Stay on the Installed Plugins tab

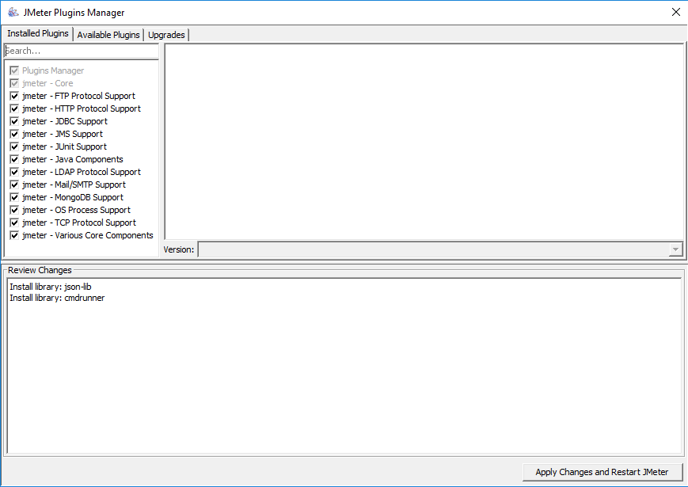click(37, 33)
